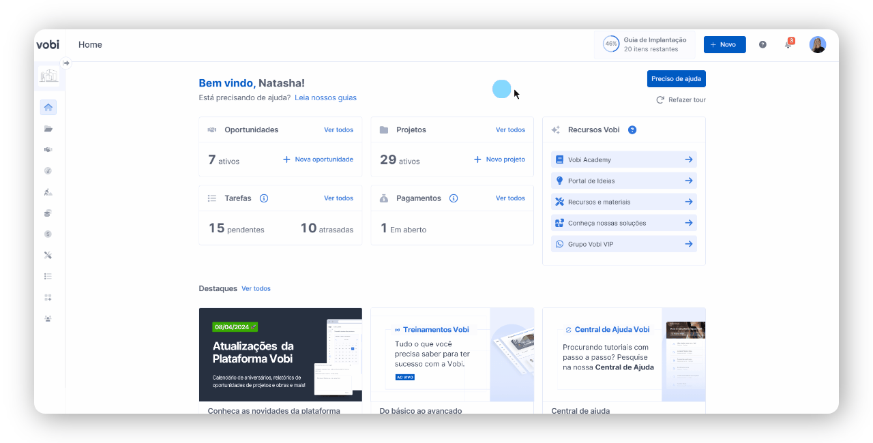Screen dimensions: 873x443
Task: Click the 29 ativos count
Action: pyautogui.click(x=400, y=160)
